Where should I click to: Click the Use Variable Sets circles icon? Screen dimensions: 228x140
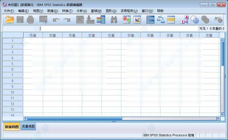(x=195, y=20)
